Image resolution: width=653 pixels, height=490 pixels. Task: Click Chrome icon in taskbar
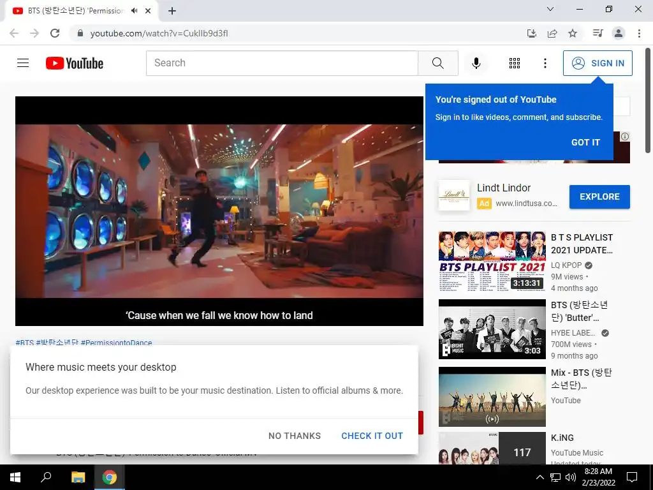110,477
